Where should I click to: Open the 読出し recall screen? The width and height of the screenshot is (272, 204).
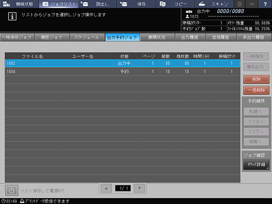pyautogui.click(x=97, y=4)
